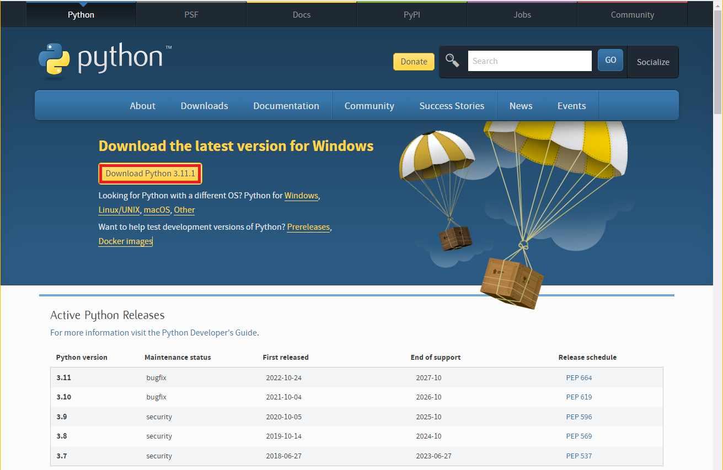Viewport: 723px width, 470px height.
Task: Click Download Python 3.11.1 button
Action: point(151,174)
